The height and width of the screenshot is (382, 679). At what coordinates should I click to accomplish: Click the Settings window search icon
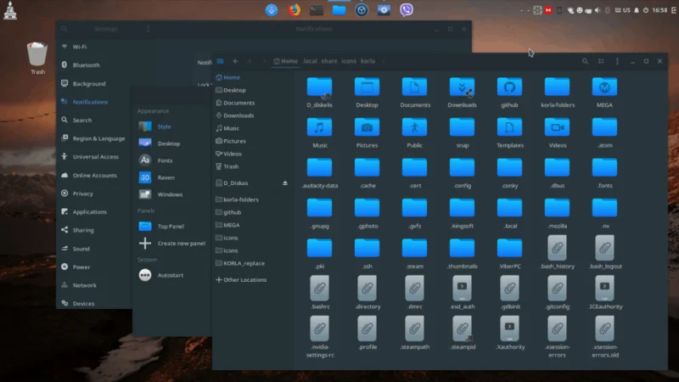click(x=65, y=29)
